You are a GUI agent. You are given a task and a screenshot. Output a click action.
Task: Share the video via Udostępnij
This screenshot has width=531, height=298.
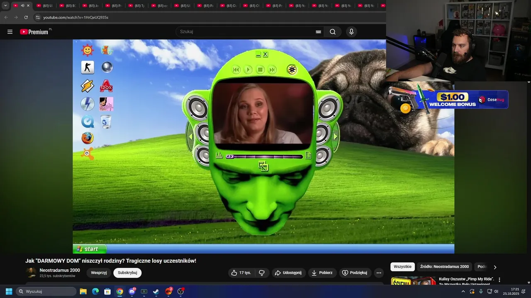click(x=289, y=273)
